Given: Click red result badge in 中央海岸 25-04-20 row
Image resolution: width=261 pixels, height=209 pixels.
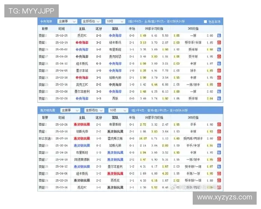Looking at the screenshot, I should 219,57.
